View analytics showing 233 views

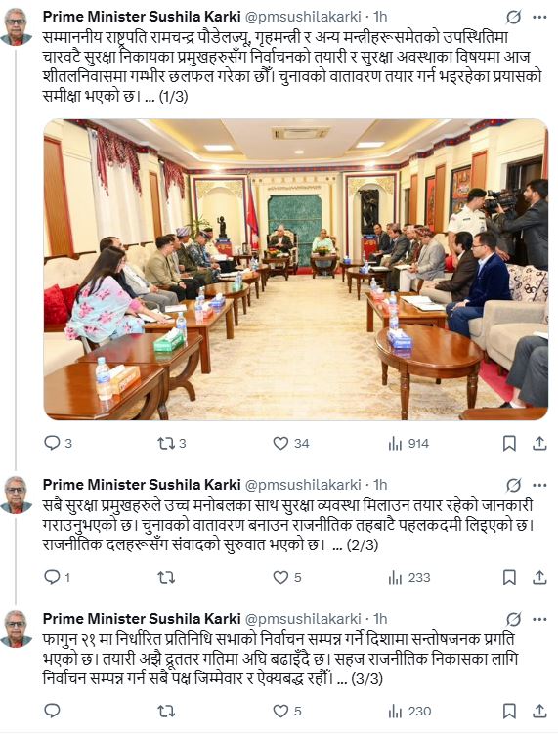tap(409, 577)
